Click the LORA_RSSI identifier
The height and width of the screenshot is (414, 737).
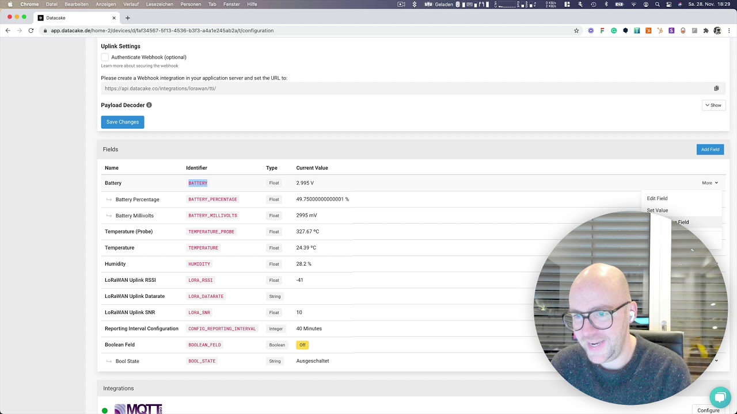click(x=200, y=280)
